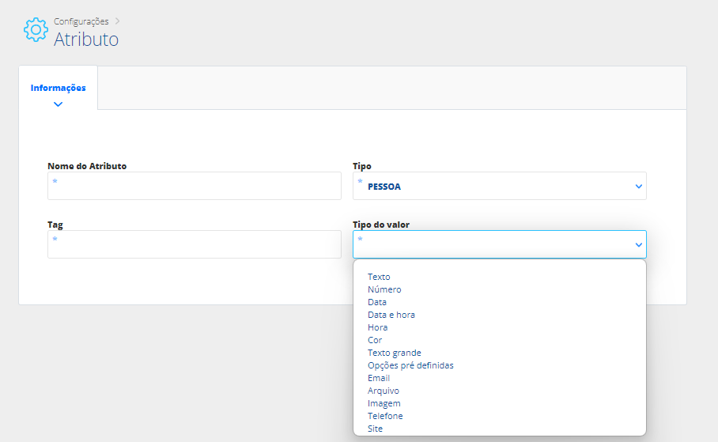Viewport: 718px width, 442px height.
Task: Select Opções pré definidas
Action: [x=410, y=365]
